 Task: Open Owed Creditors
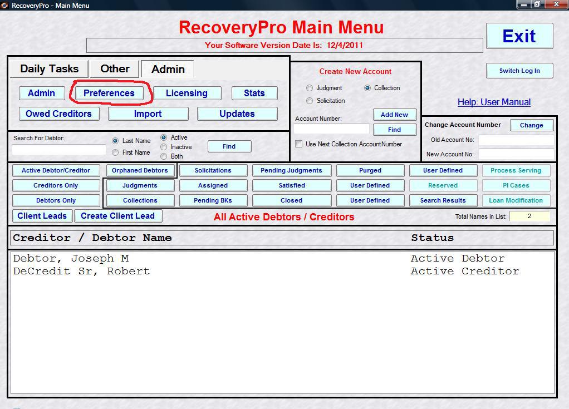(59, 114)
